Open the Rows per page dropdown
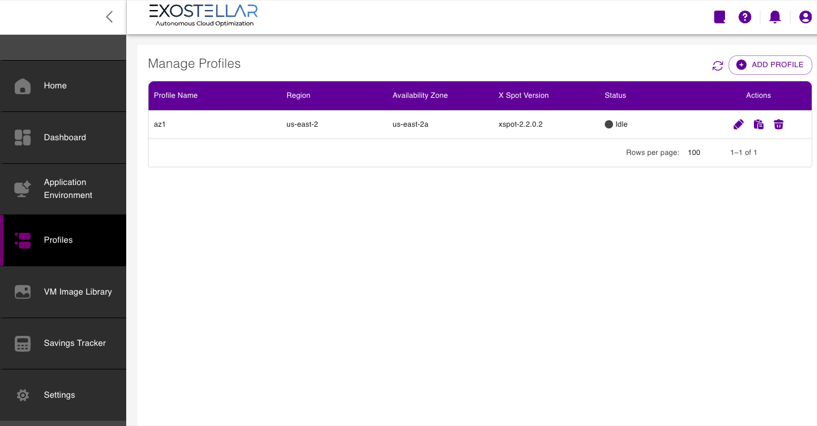The image size is (817, 426). [694, 153]
